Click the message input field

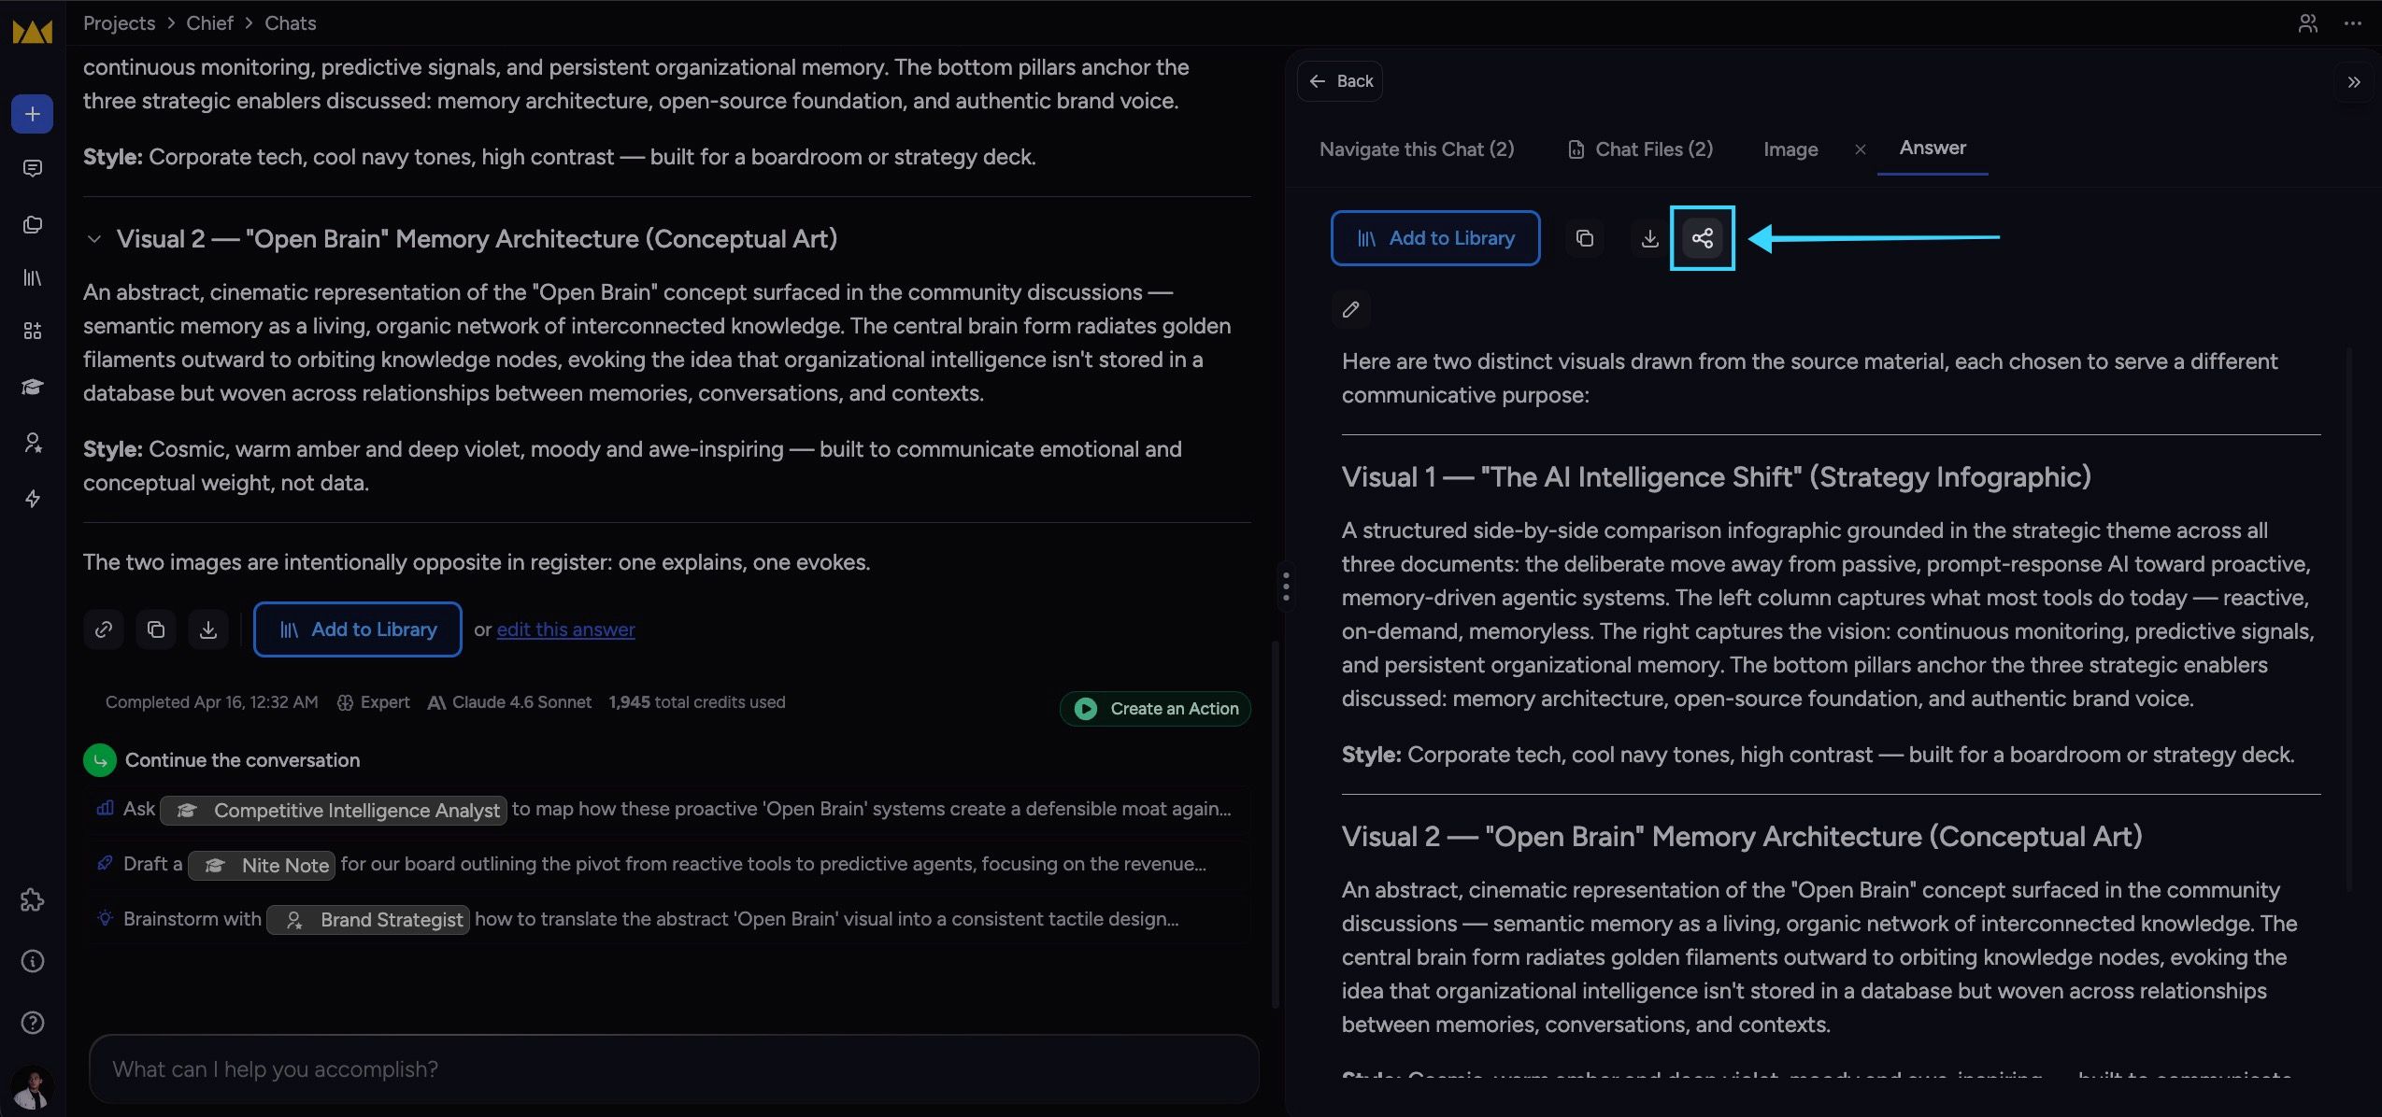click(674, 1069)
